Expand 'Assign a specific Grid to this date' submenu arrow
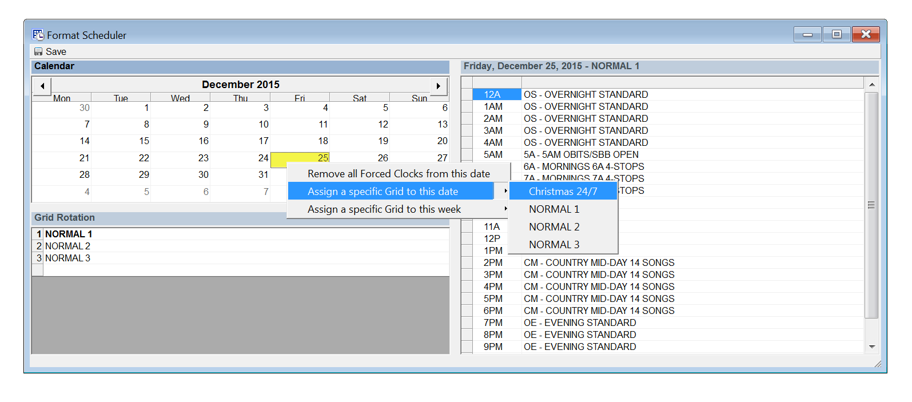The height and width of the screenshot is (402, 912). coord(505,191)
